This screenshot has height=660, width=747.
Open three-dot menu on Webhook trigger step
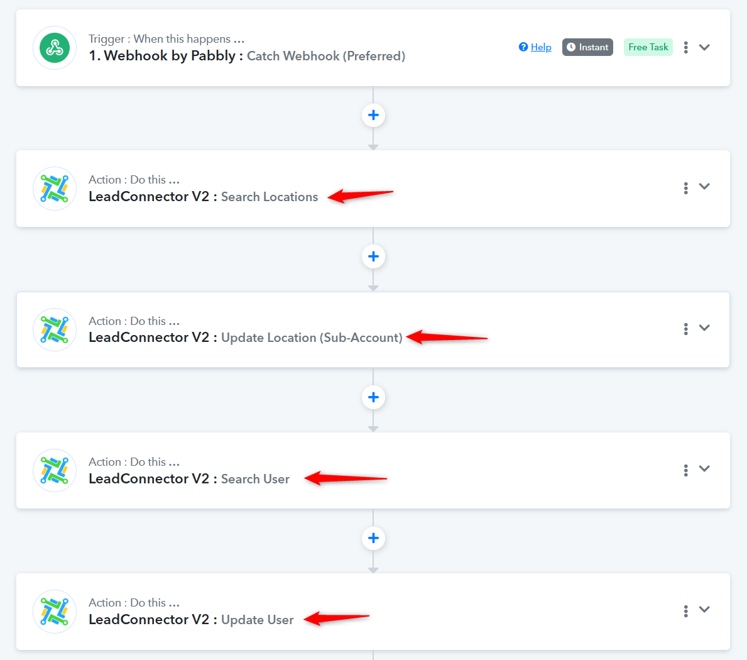686,47
